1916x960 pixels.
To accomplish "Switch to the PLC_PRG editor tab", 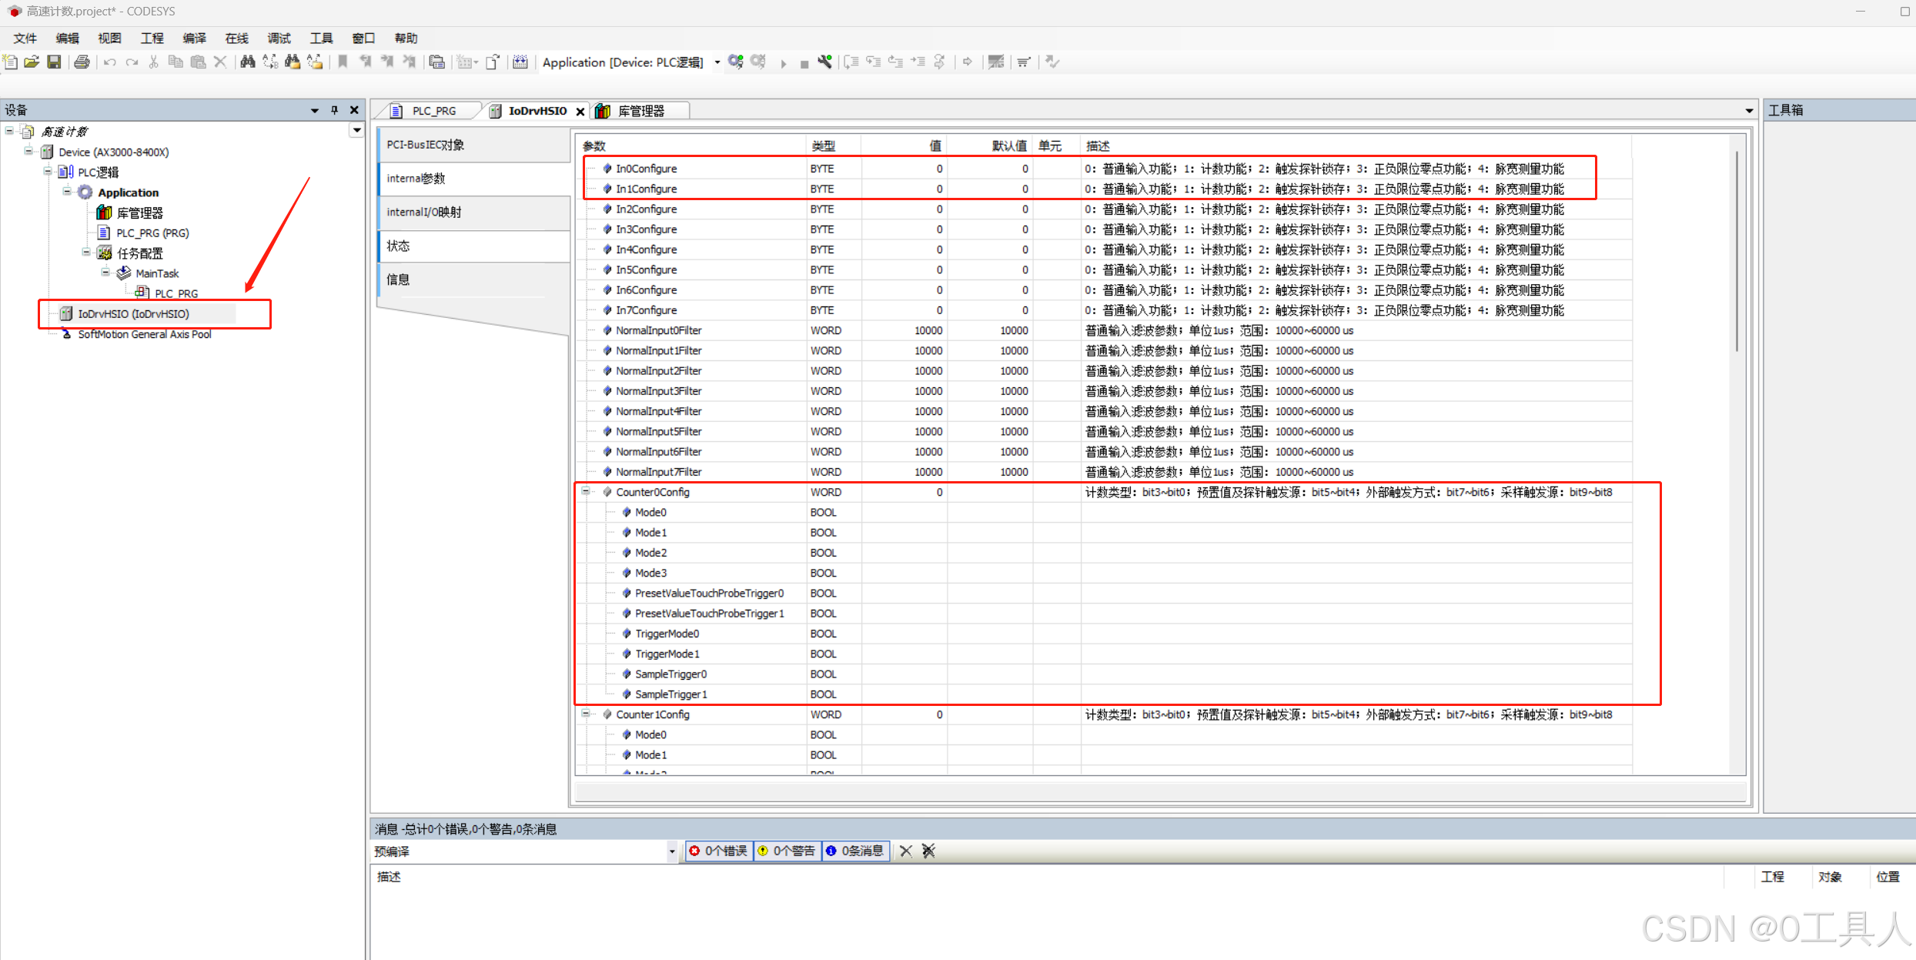I will 433,111.
